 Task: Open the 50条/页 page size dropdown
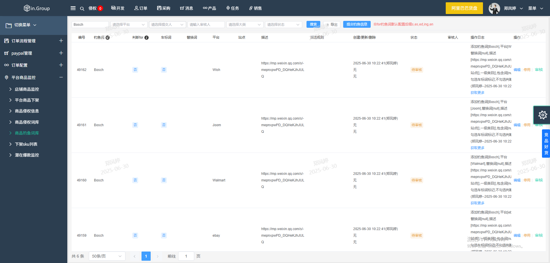pos(107,256)
